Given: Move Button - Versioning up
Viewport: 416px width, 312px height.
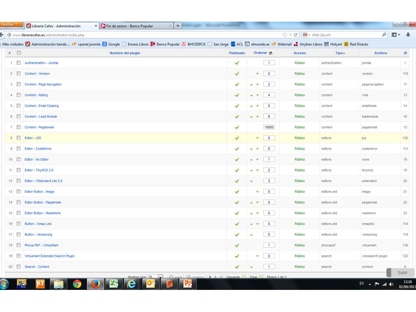Looking at the screenshot, I should (251, 234).
